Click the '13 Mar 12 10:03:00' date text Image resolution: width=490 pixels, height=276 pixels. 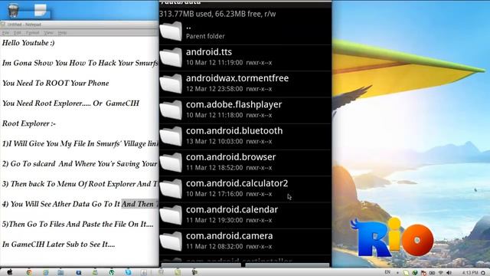point(214,142)
